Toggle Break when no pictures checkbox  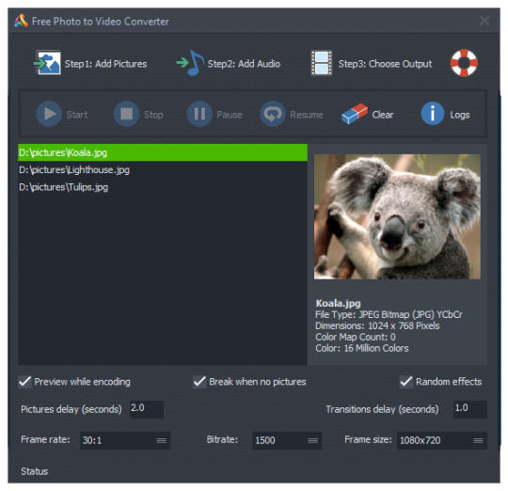click(199, 382)
